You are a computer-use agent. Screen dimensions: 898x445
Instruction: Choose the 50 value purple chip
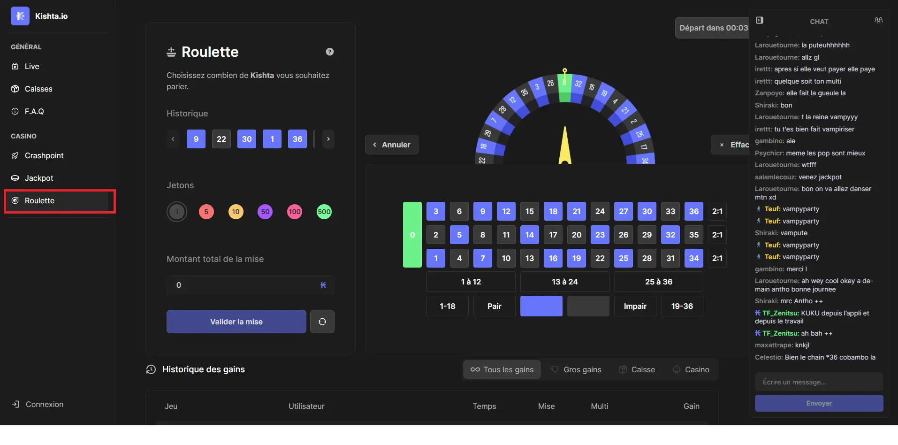tap(265, 212)
